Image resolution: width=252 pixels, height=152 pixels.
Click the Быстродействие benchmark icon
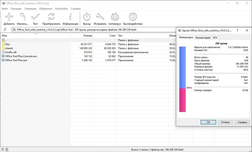[133, 17]
